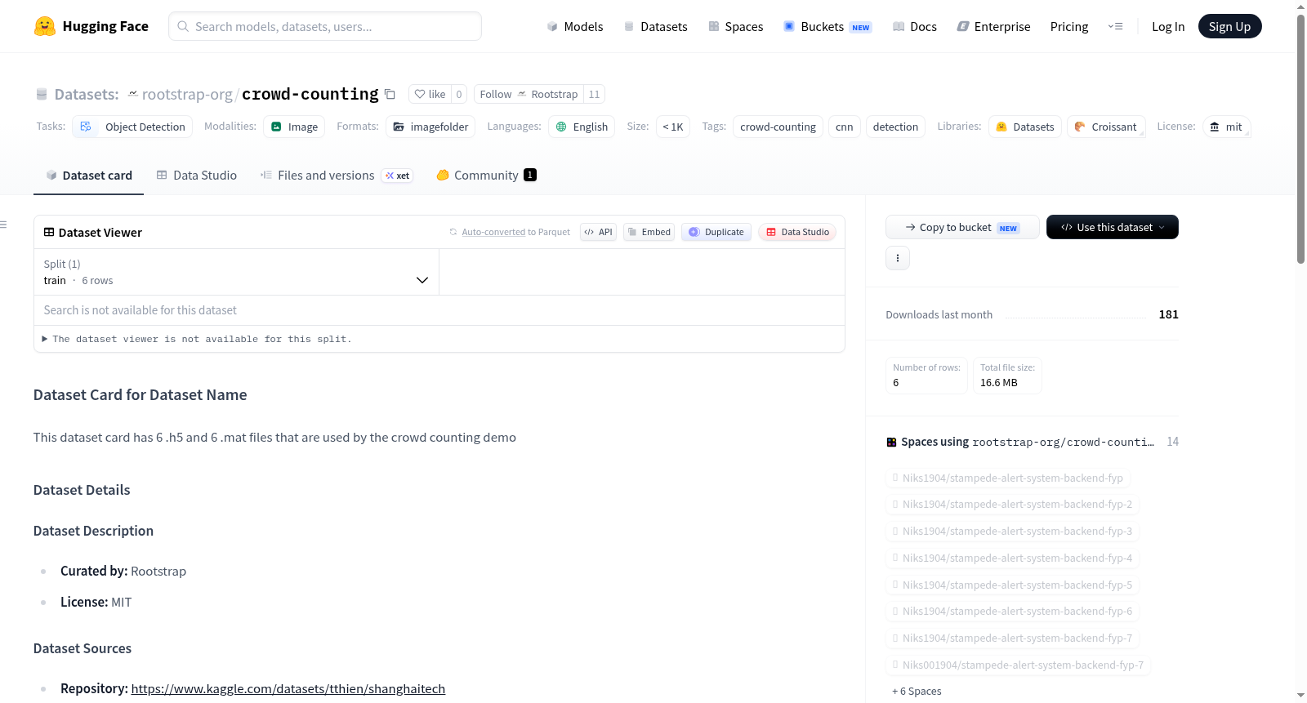
Task: Focus the search models, datasets, users field
Action: pos(325,26)
